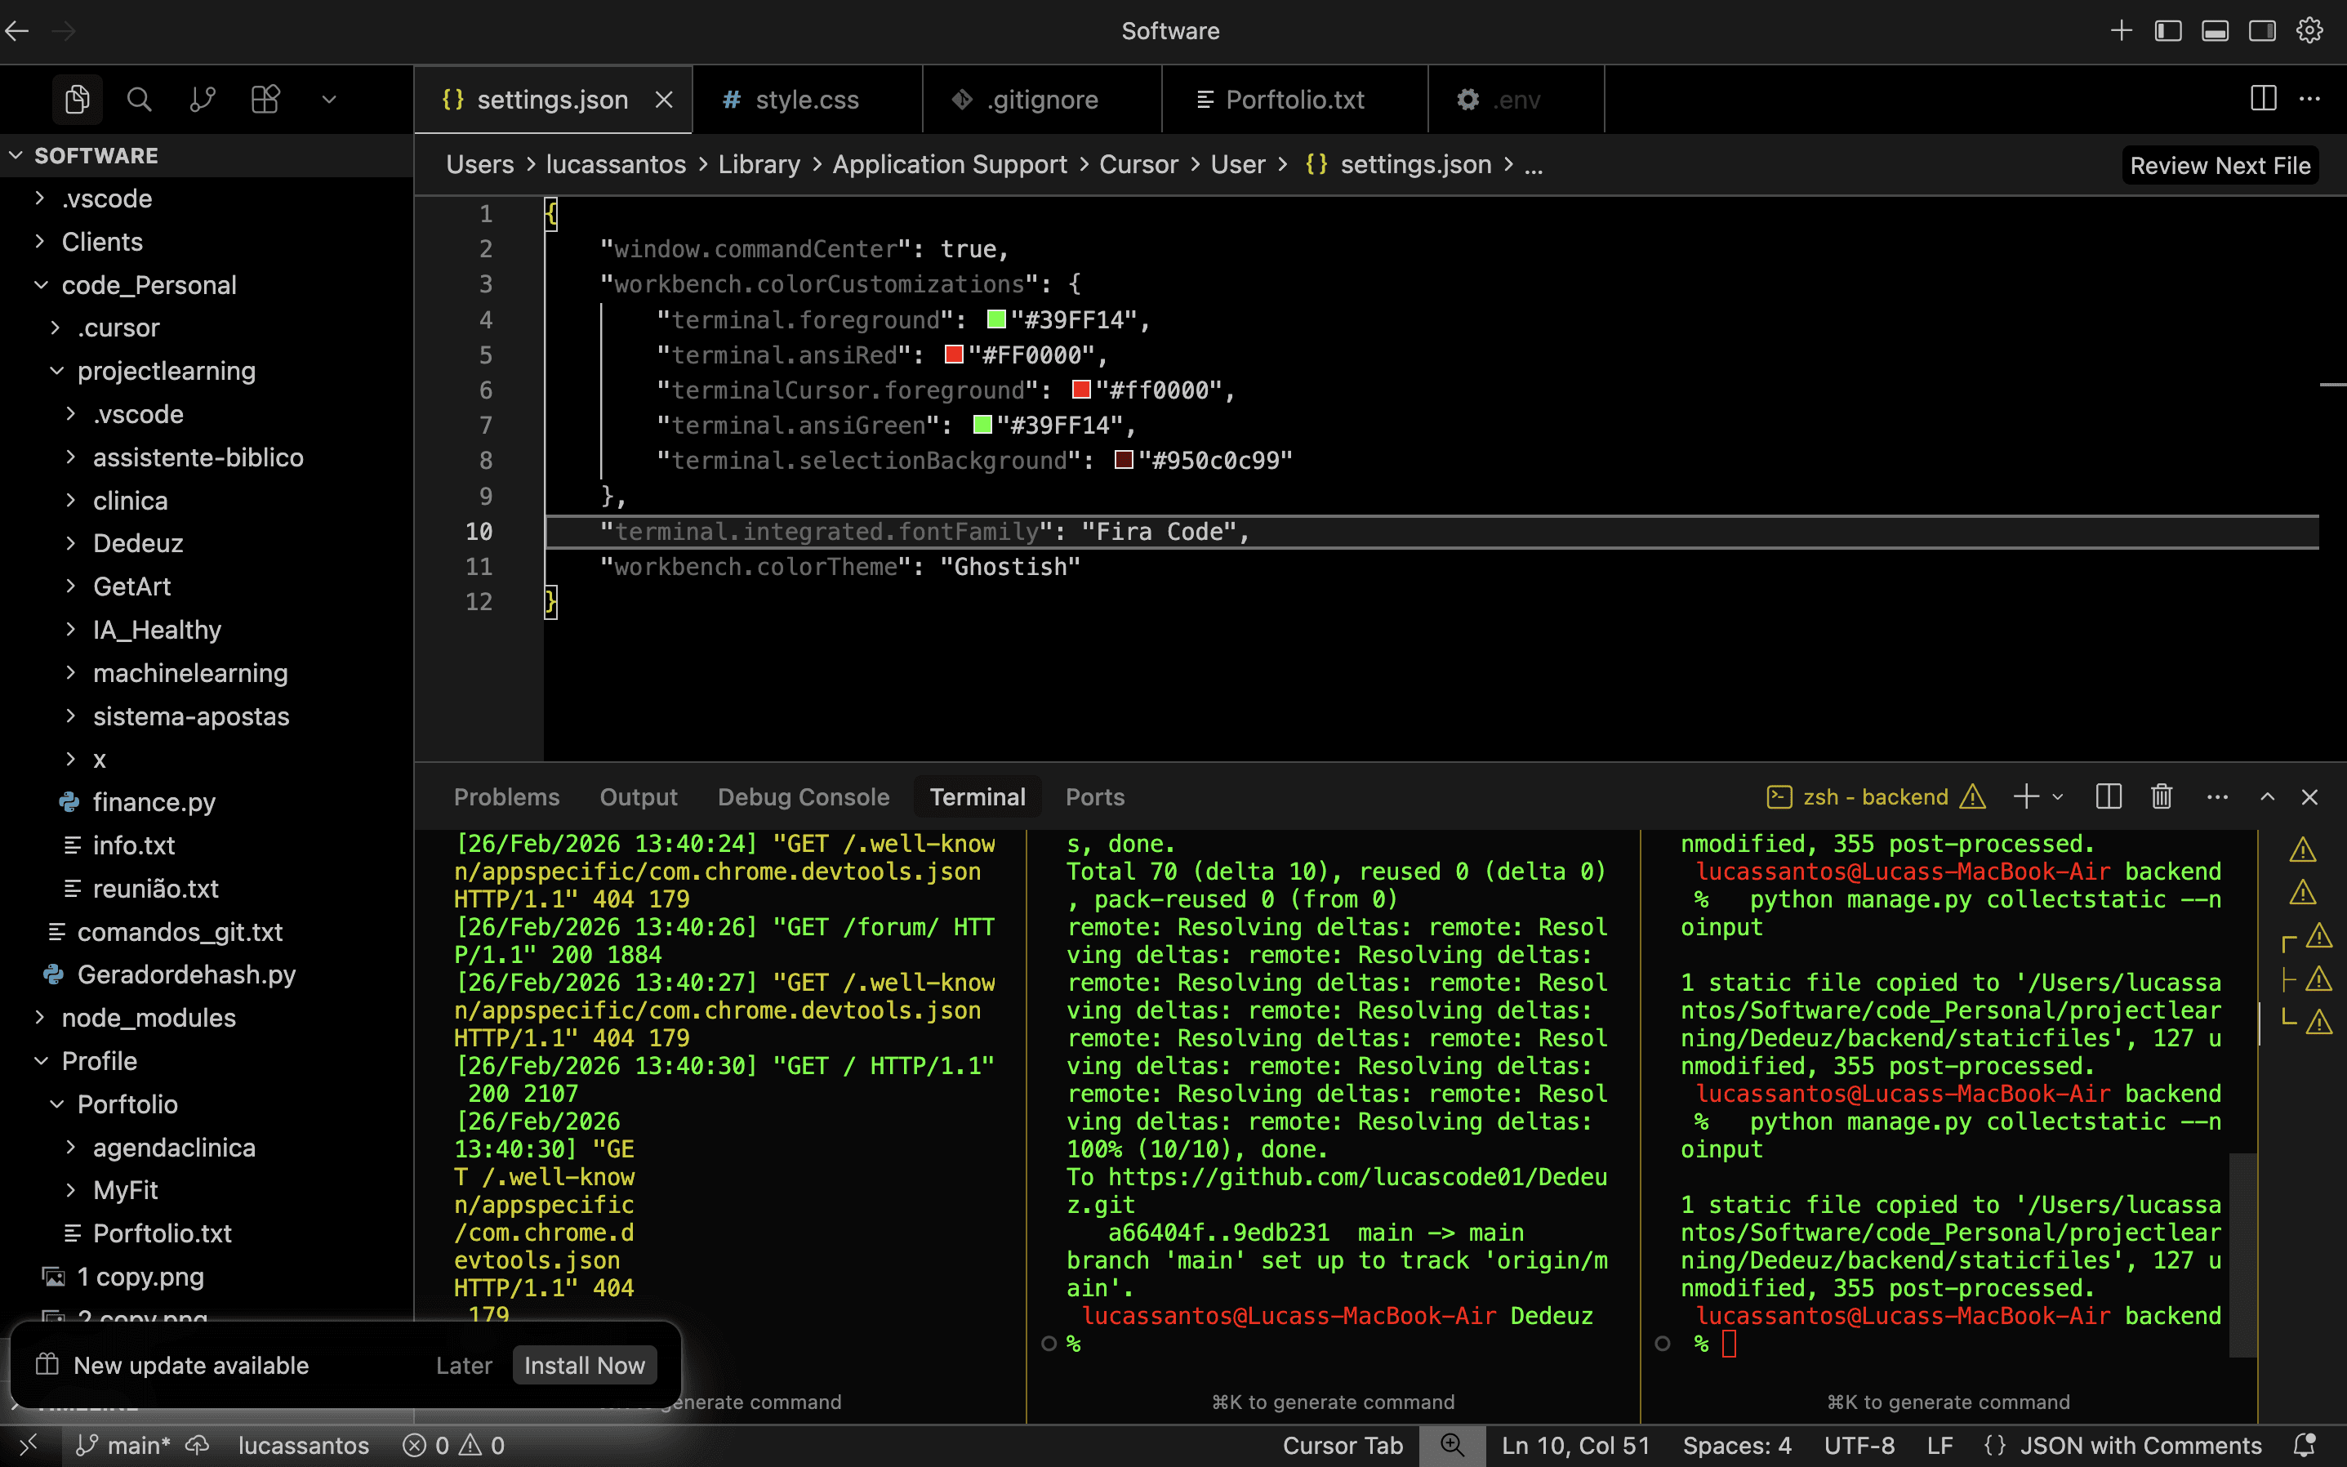The height and width of the screenshot is (1467, 2347).
Task: Toggle the bottom panel layout button
Action: point(2215,31)
